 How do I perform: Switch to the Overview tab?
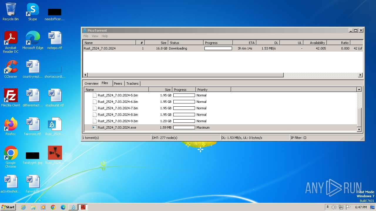click(91, 84)
